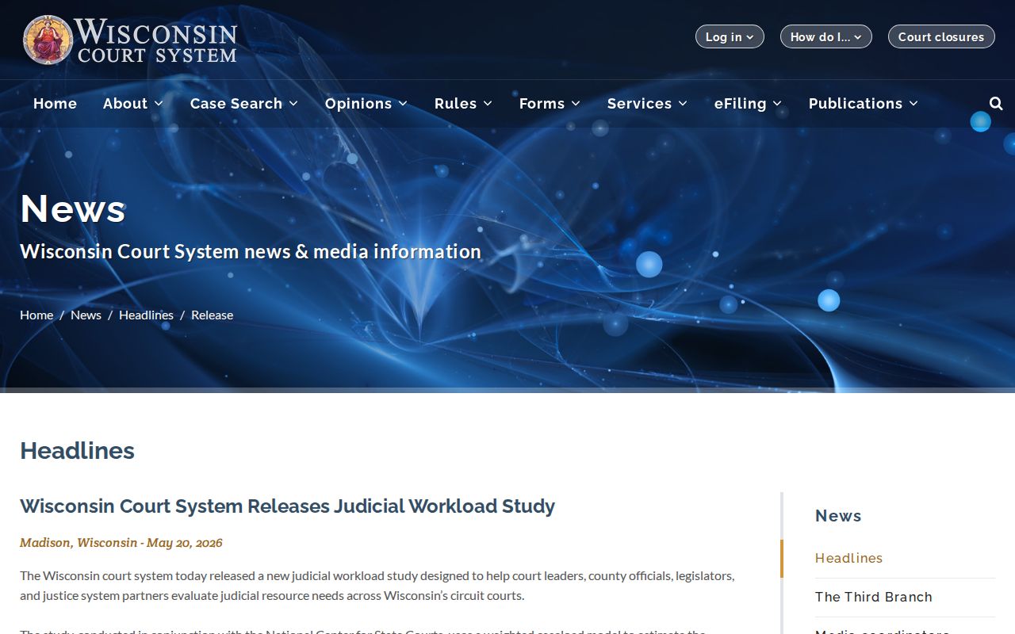Follow the Headlines breadcrumb link

click(146, 315)
